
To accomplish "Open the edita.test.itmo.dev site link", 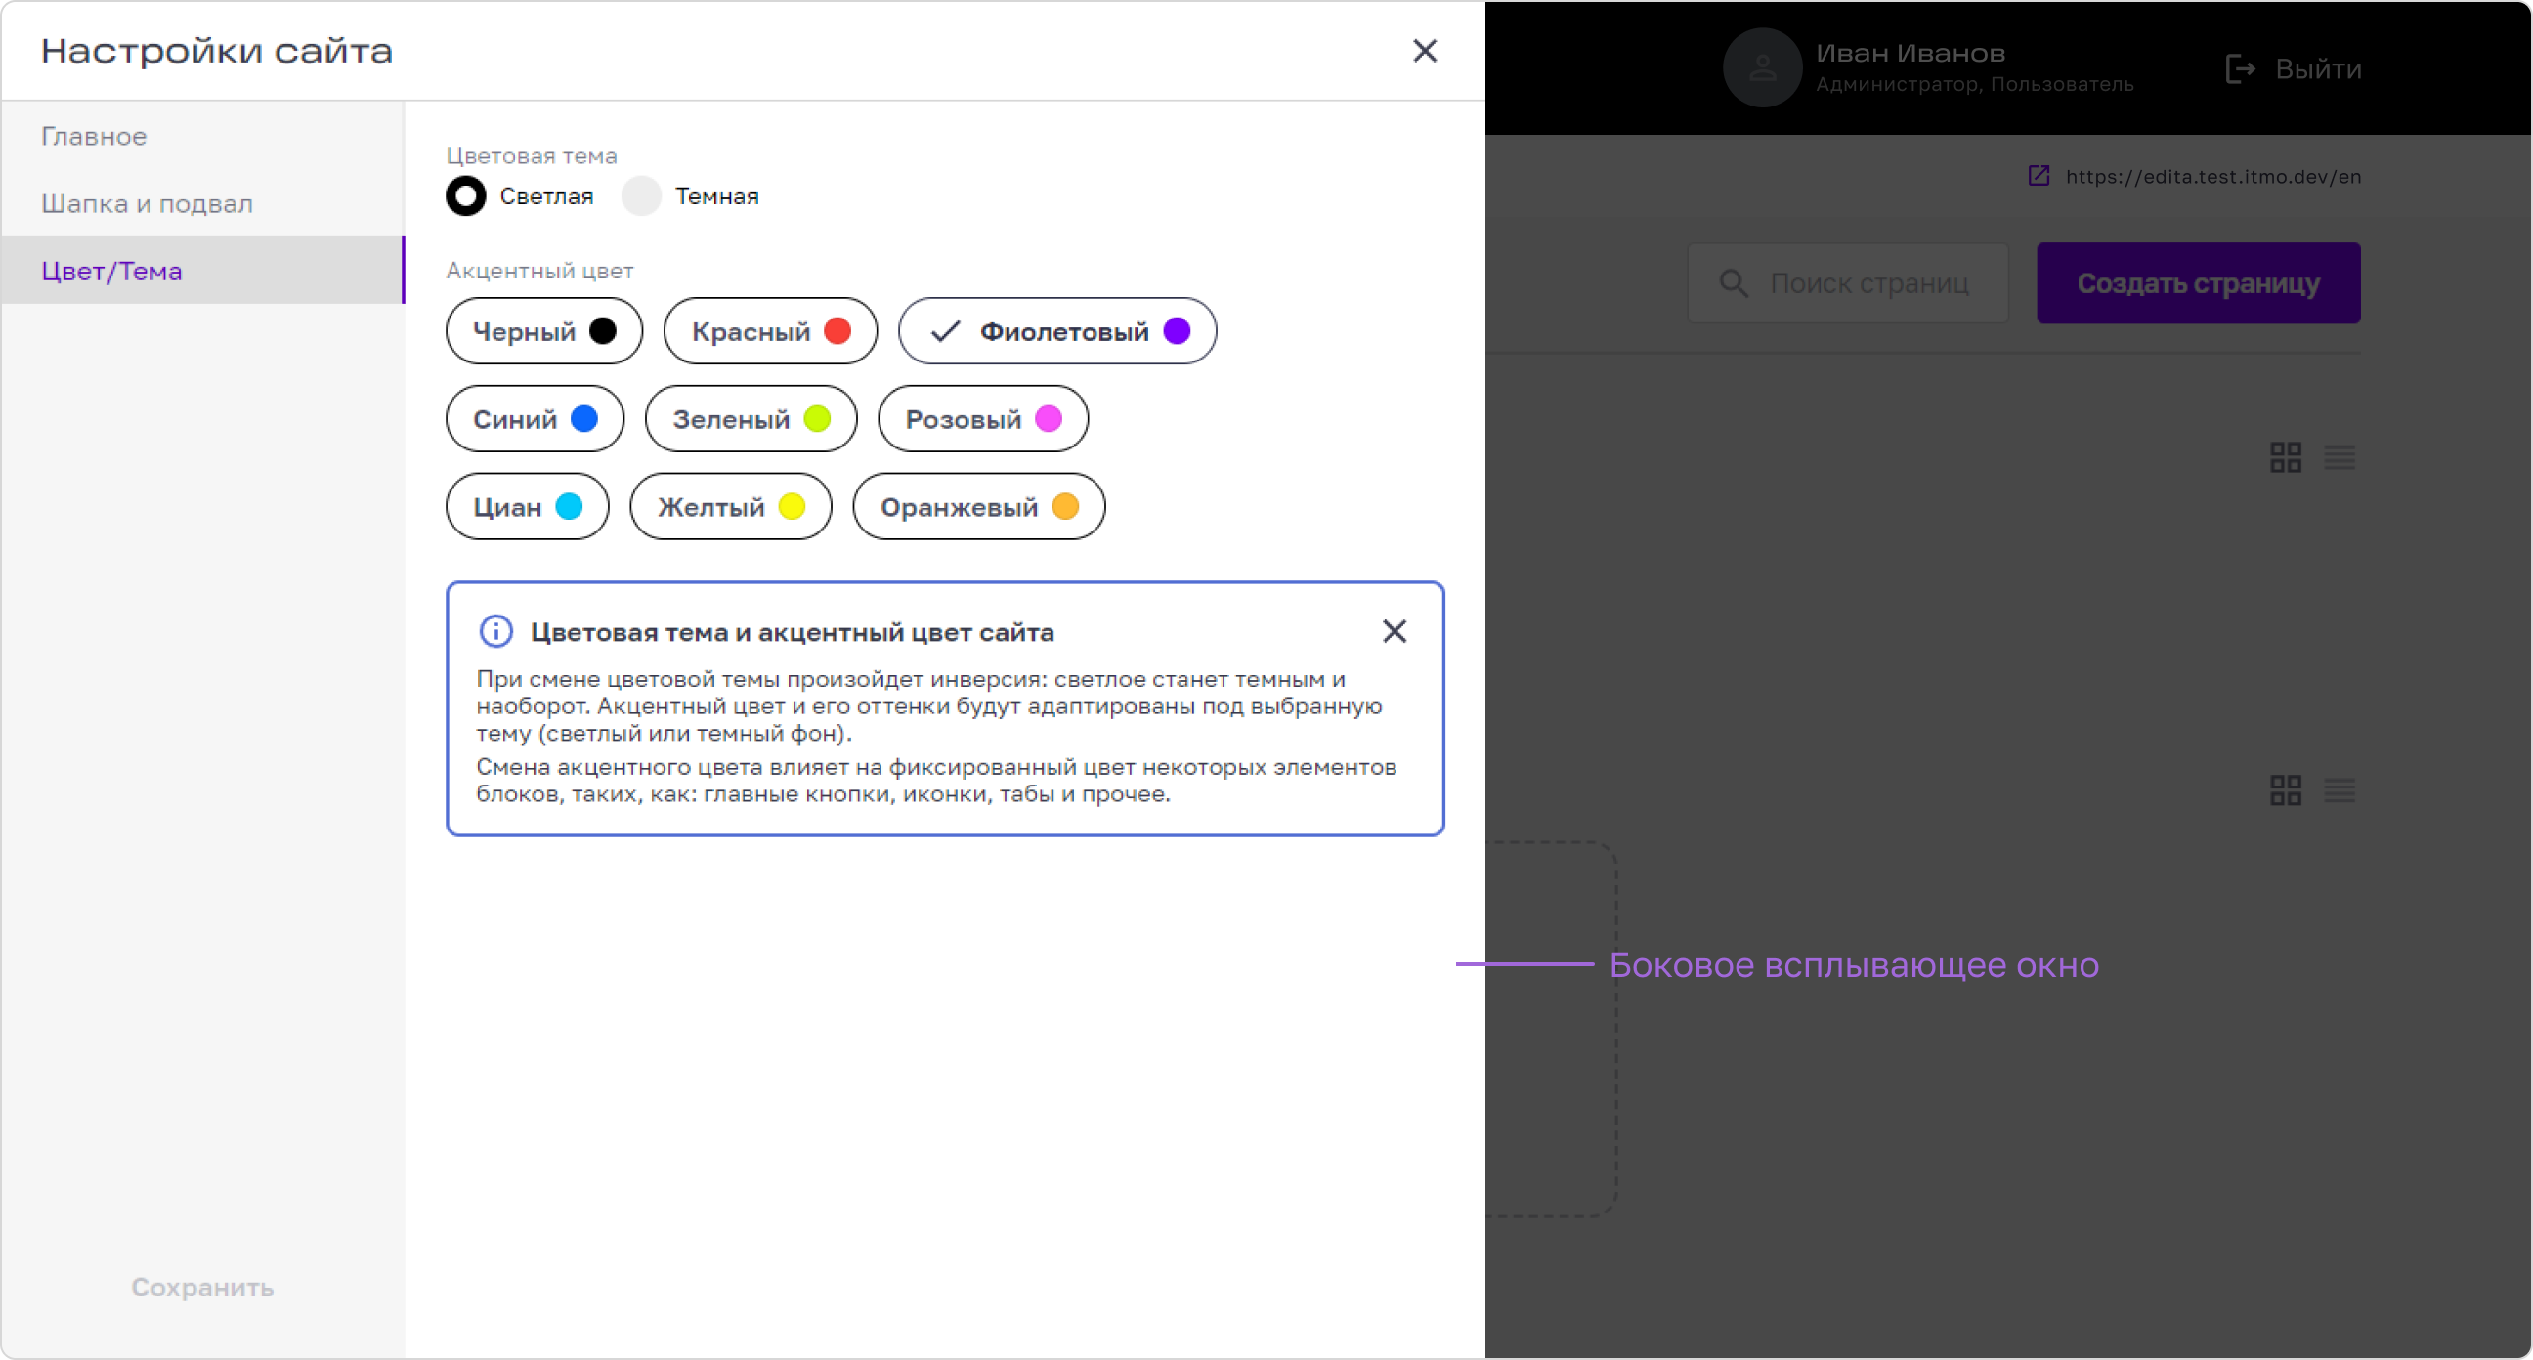I will (x=2212, y=176).
